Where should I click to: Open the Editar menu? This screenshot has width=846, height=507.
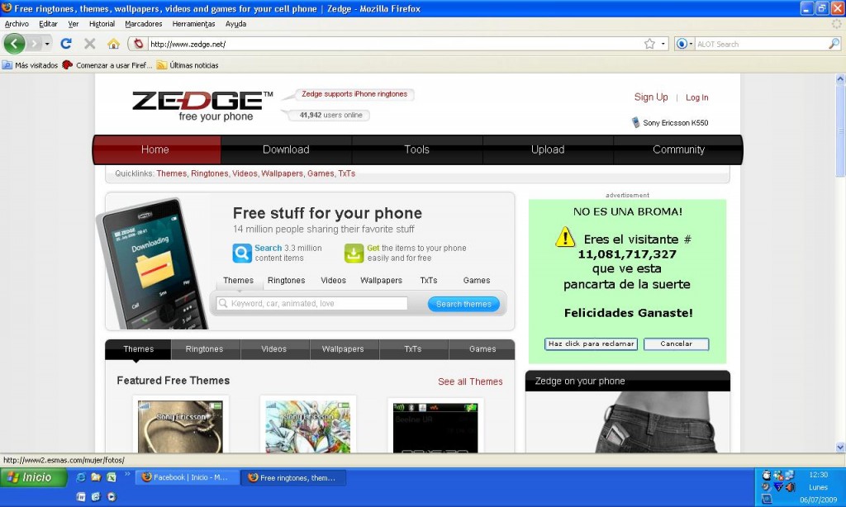tap(48, 24)
